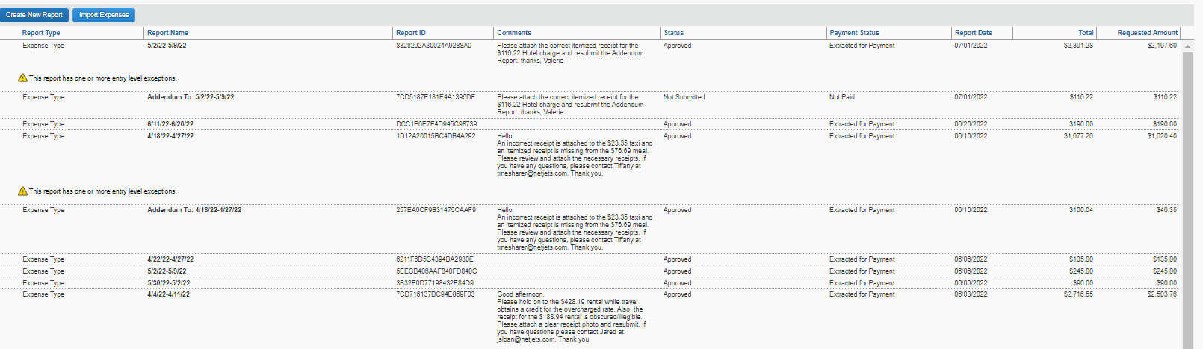Click the Not Submitted status cell

[684, 97]
